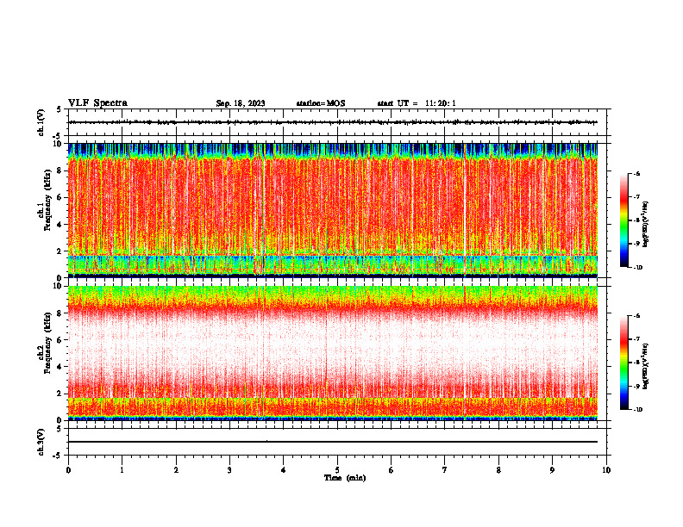Image resolution: width=683 pixels, height=527 pixels.
Task: Click time axis tick label "0"
Action: coord(68,470)
